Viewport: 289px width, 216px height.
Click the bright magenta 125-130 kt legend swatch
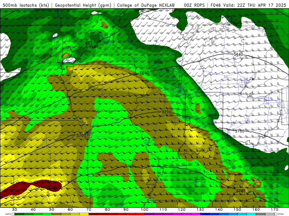tap(195, 214)
